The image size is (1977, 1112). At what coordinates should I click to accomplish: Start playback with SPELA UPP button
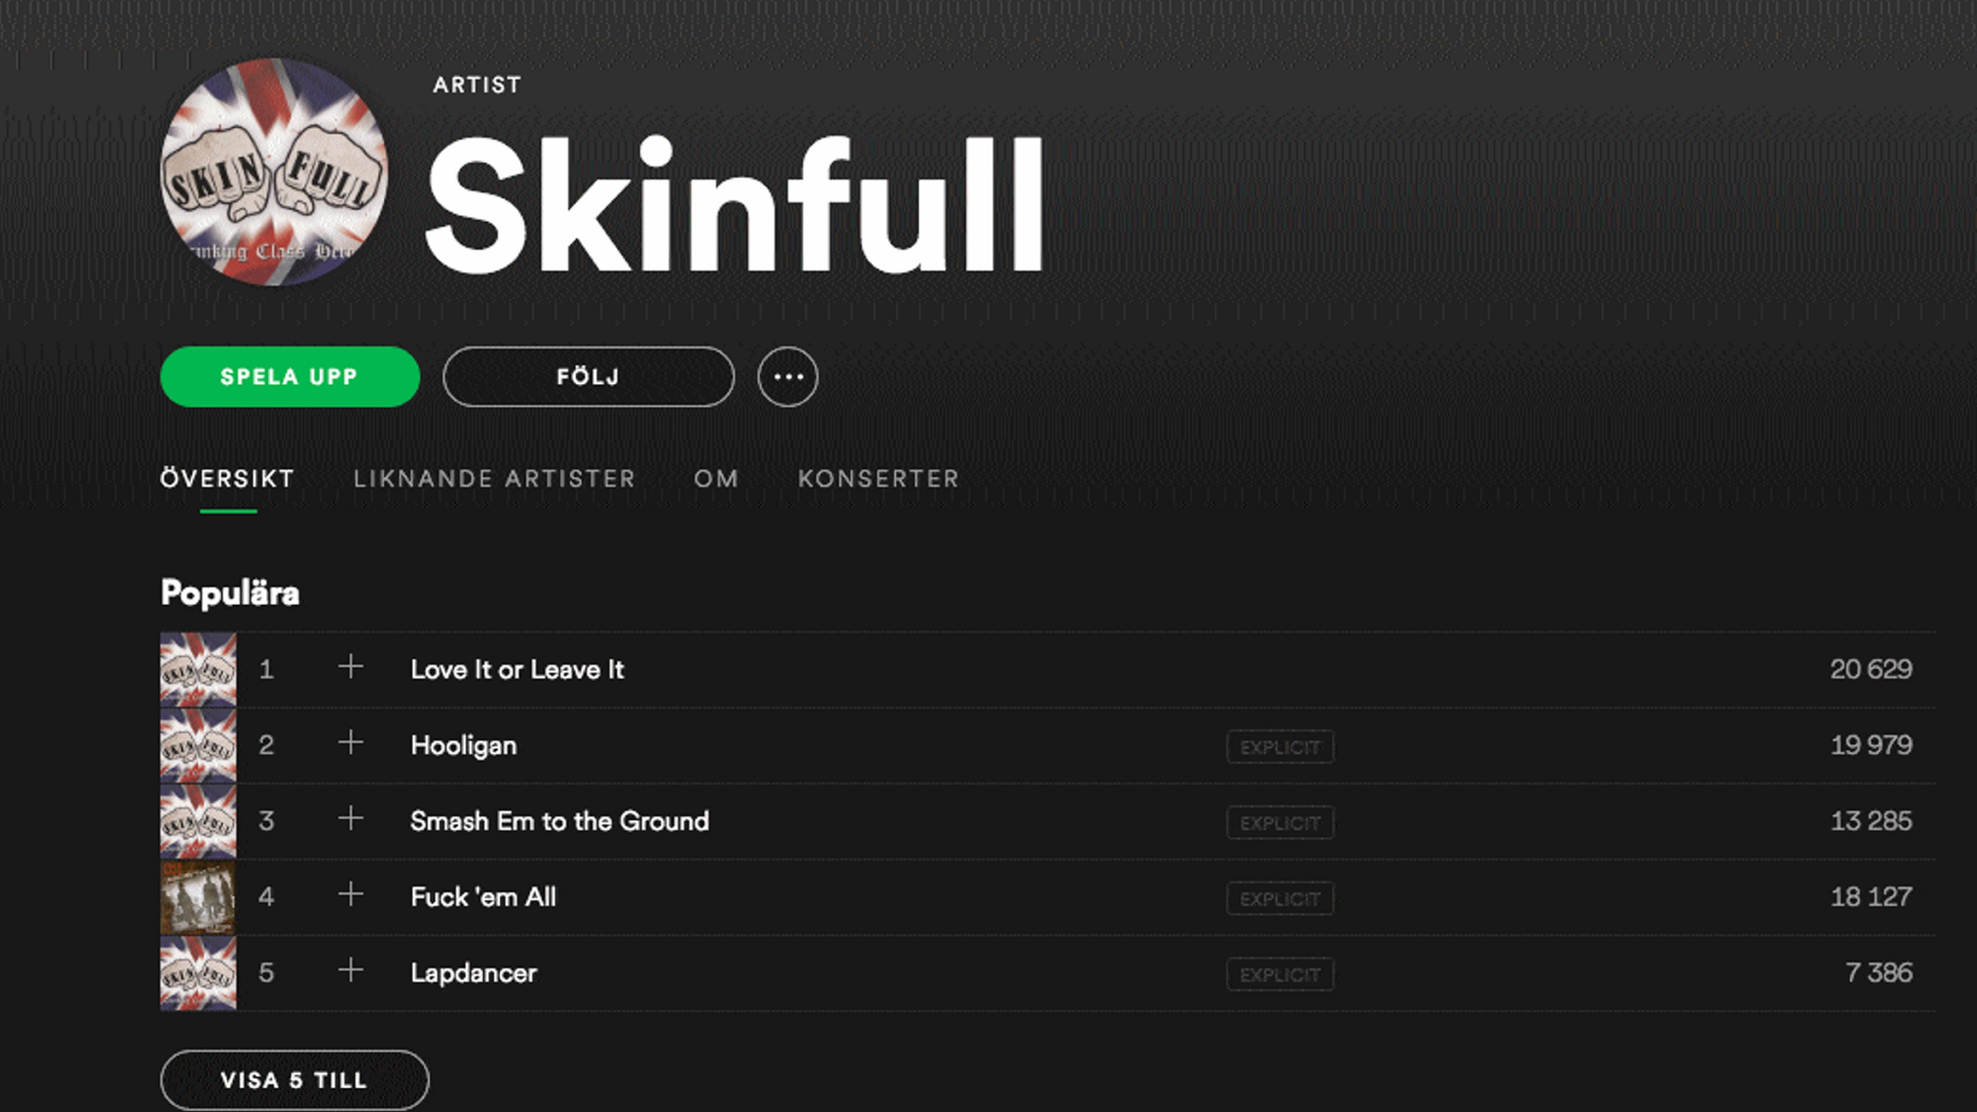point(290,377)
